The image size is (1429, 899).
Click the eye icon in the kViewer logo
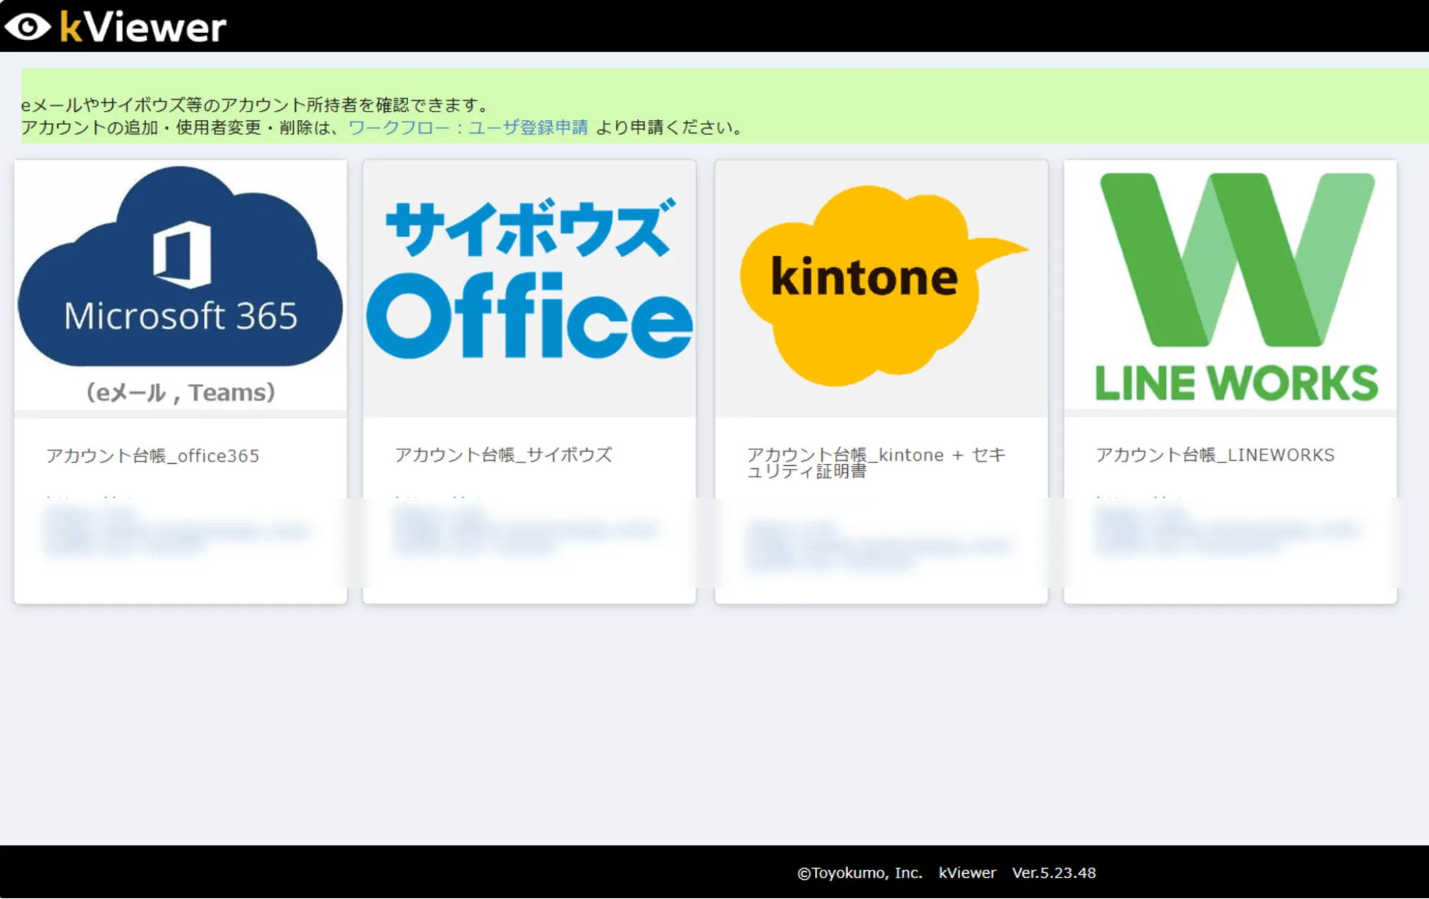pos(27,27)
